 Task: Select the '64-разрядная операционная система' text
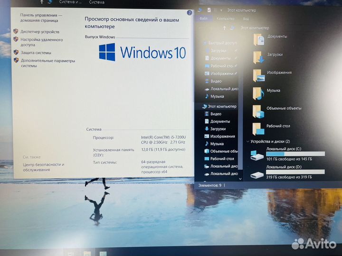point(162,164)
